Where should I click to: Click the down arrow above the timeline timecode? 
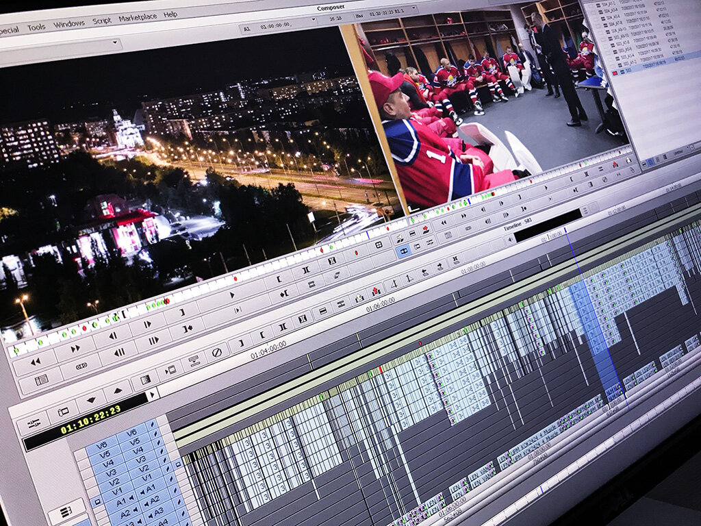coord(91,400)
